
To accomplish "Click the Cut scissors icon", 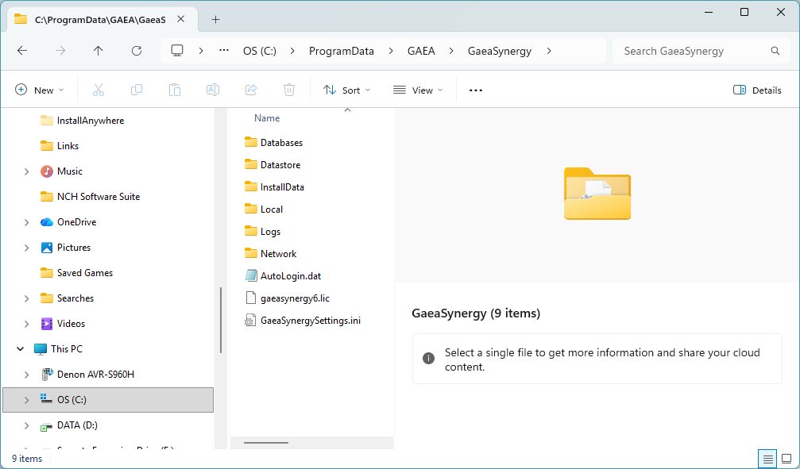I will pyautogui.click(x=99, y=90).
